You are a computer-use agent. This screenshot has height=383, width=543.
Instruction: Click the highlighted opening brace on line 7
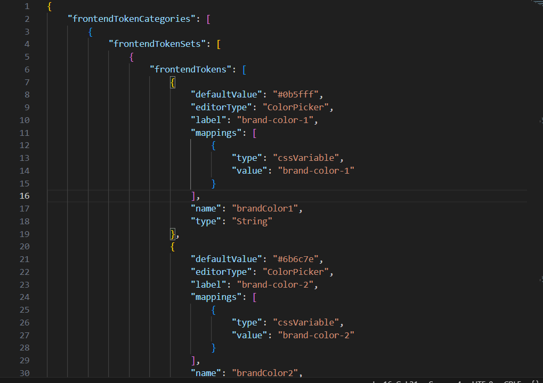point(173,83)
